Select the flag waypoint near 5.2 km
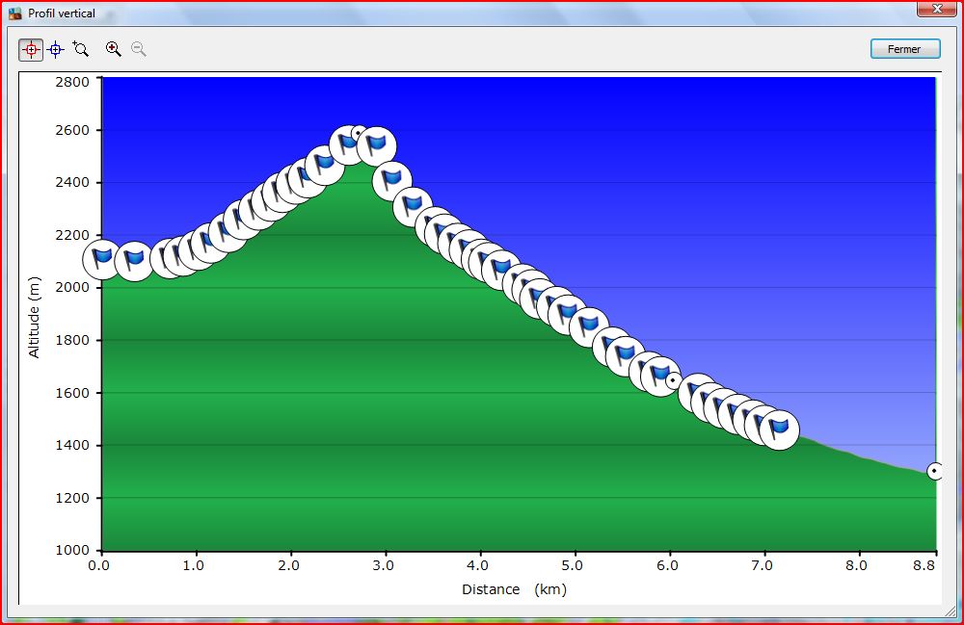The height and width of the screenshot is (625, 964). pos(589,327)
